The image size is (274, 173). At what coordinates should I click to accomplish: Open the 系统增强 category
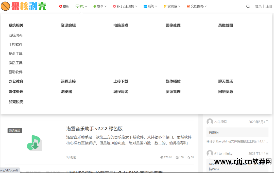pyautogui.click(x=15, y=35)
